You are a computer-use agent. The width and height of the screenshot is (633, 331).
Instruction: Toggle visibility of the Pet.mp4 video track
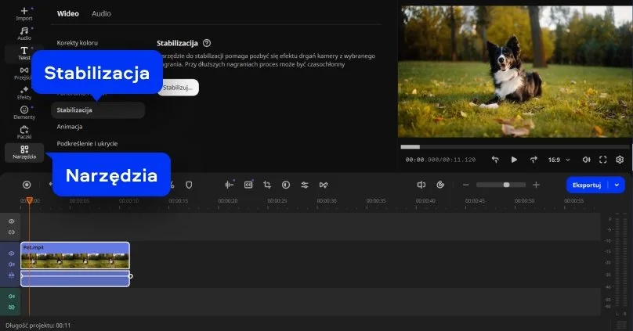click(12, 254)
